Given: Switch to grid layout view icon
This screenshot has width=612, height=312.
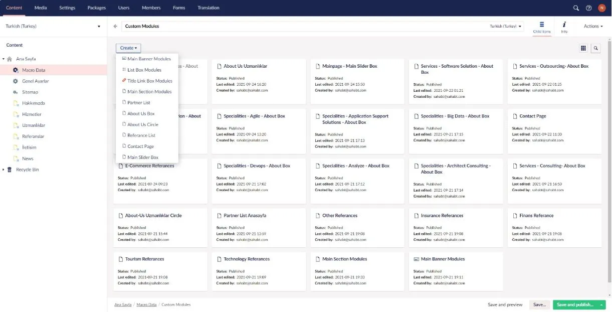Looking at the screenshot, I should coord(583,48).
